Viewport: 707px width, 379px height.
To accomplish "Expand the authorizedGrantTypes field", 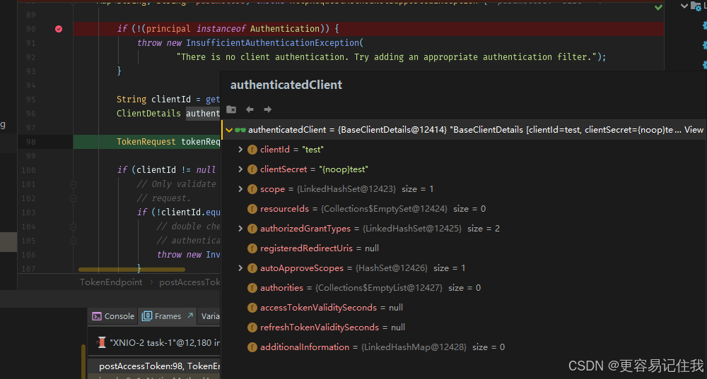I will [x=240, y=229].
